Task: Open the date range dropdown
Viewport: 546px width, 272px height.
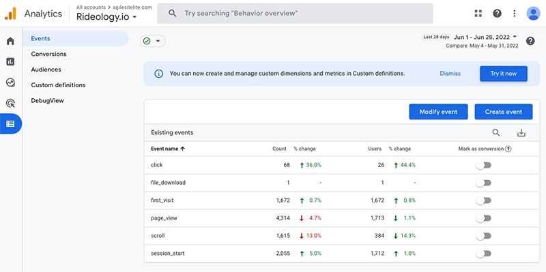Action: (485, 37)
